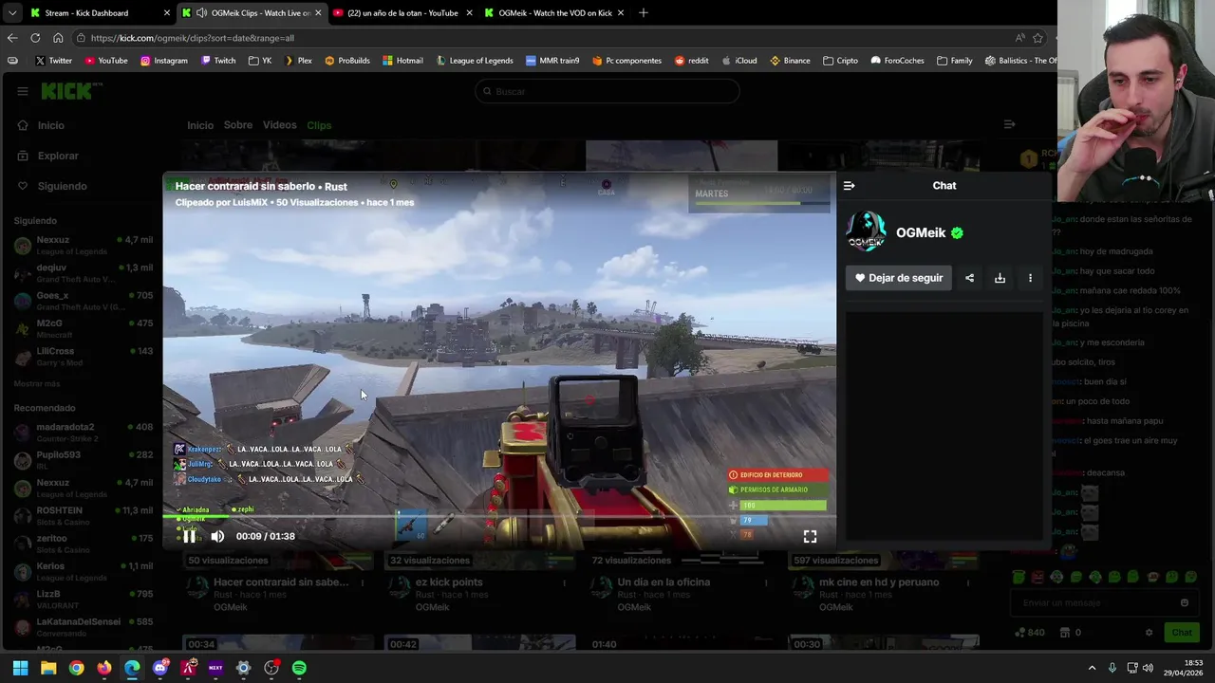Open deqiuv followed channel
The image size is (1215, 683).
click(x=84, y=273)
